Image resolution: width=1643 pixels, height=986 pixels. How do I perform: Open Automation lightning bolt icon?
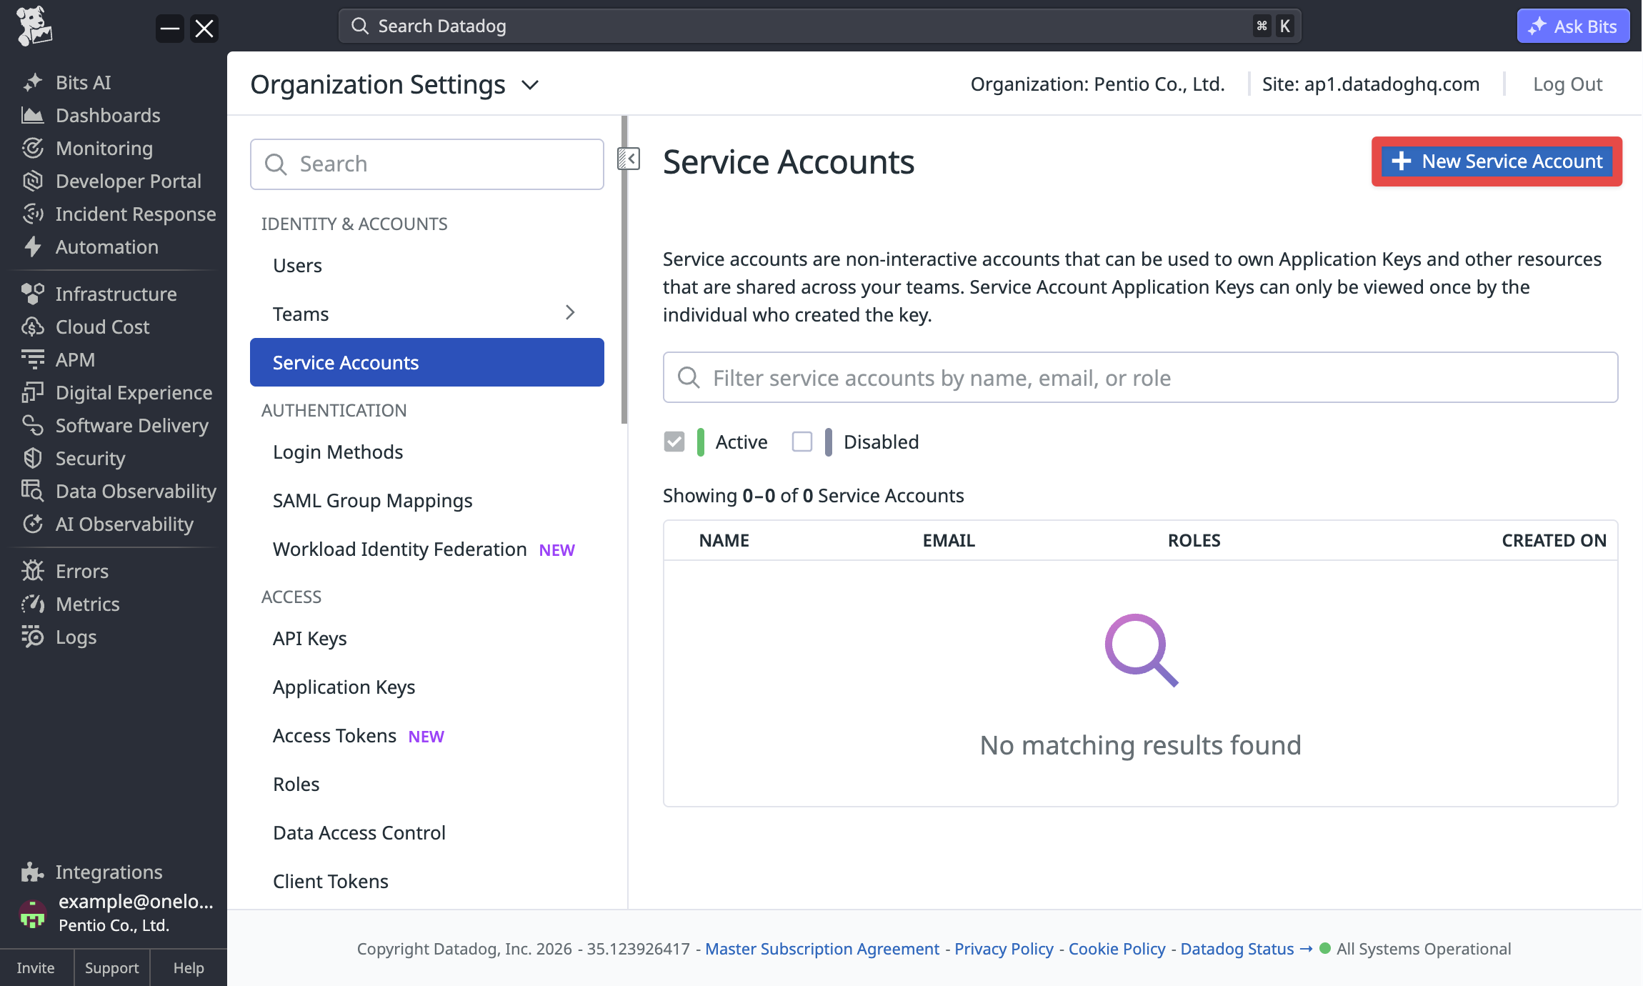33,247
